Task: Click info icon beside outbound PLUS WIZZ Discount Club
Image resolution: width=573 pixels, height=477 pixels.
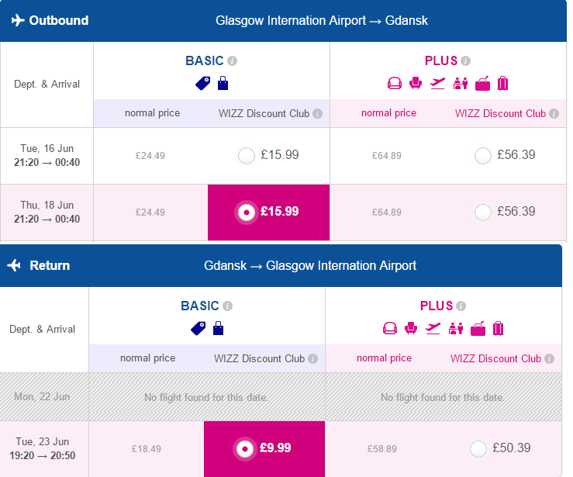Action: 554,114
